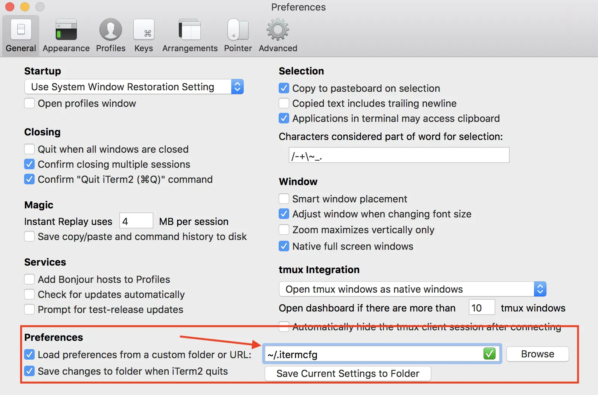Enable Add Bonjour hosts to Profiles
This screenshot has width=598, height=395.
pyautogui.click(x=29, y=279)
